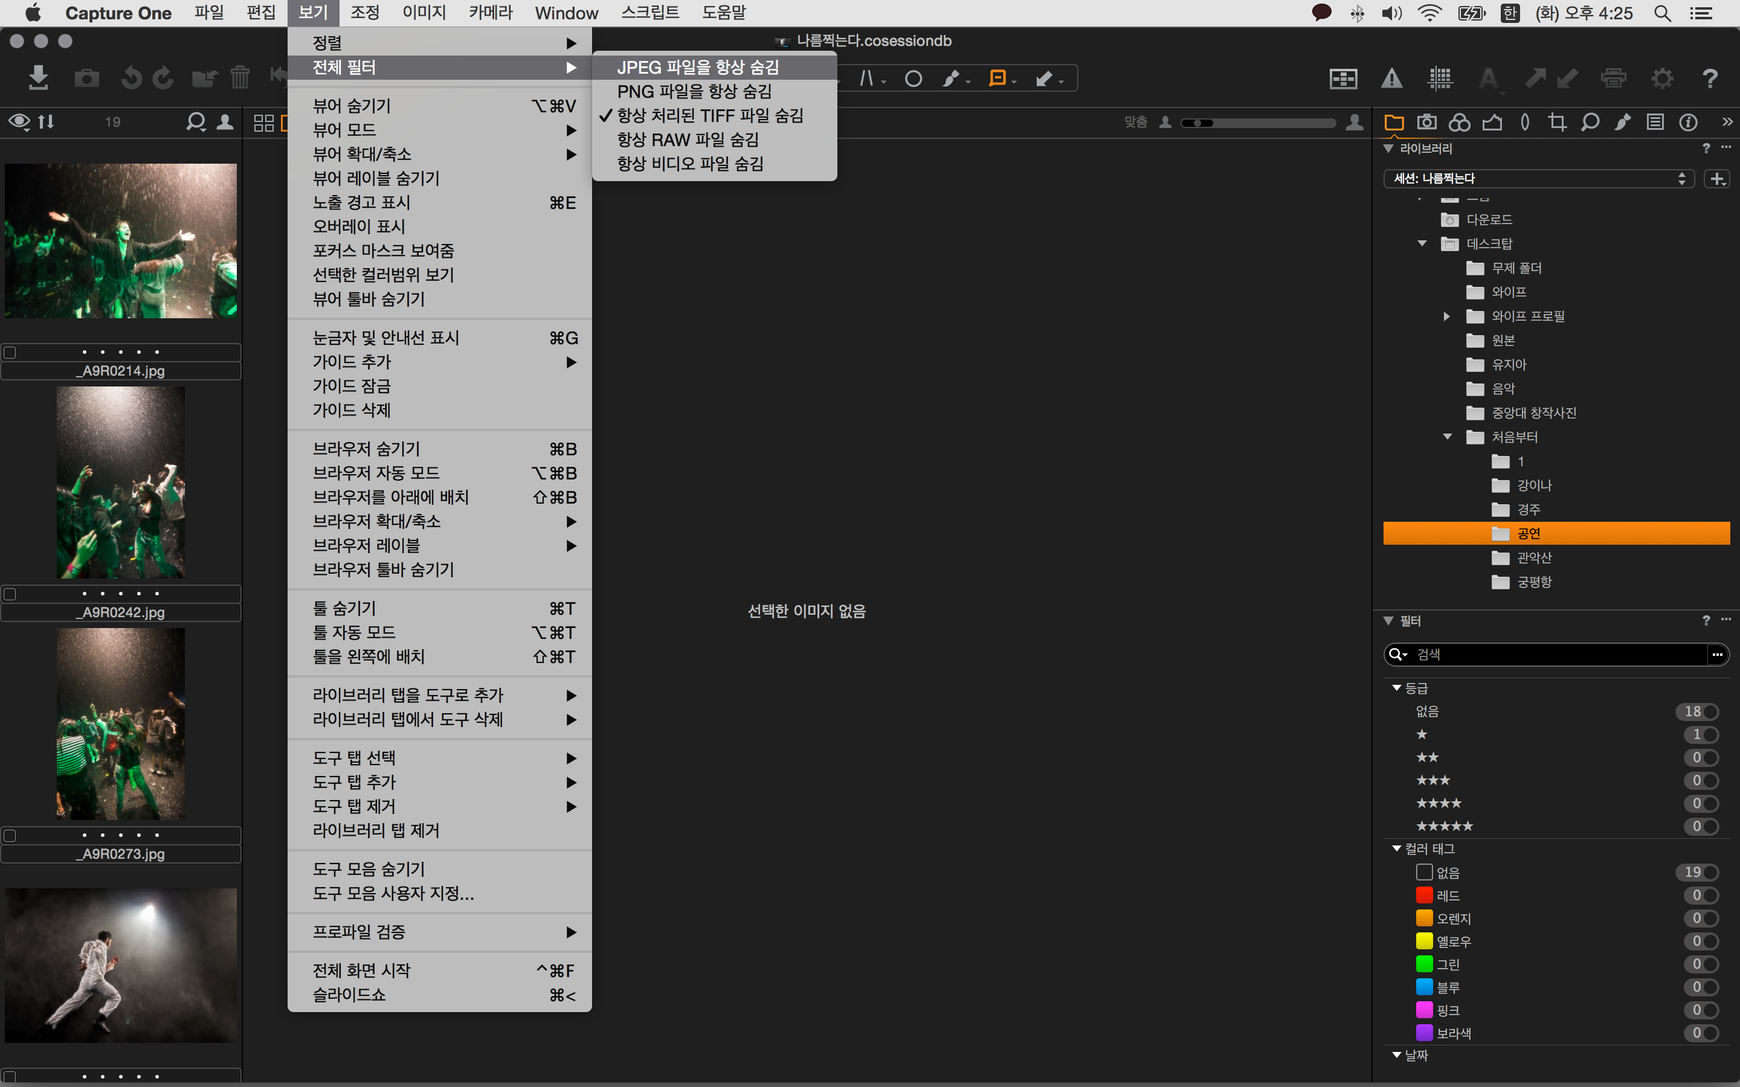Screen dimensions: 1740x1087
Task: Click the Import images toolbar icon
Action: coord(38,78)
